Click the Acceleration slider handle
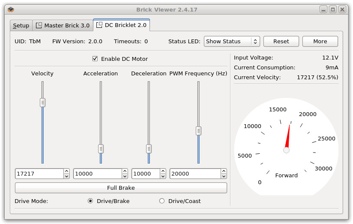 (101, 149)
